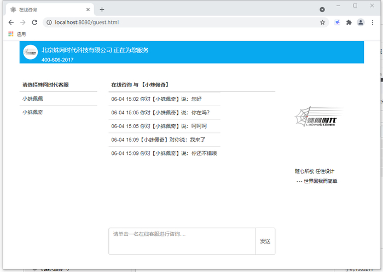This screenshot has height=272, width=383.
Task: Open the Extensions puzzle icon
Action: [x=349, y=22]
